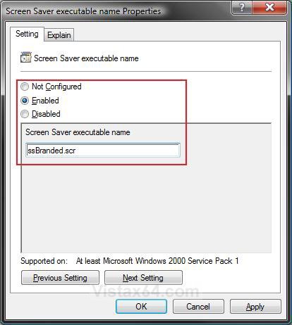Close the Properties dialog with the X
Screen dimensions: 292x325
coord(269,7)
